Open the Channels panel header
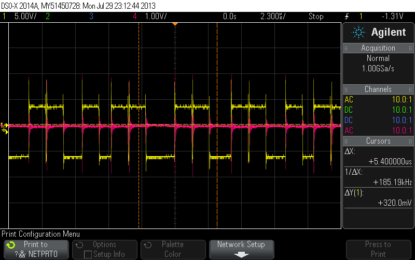The image size is (415, 260). 378,89
